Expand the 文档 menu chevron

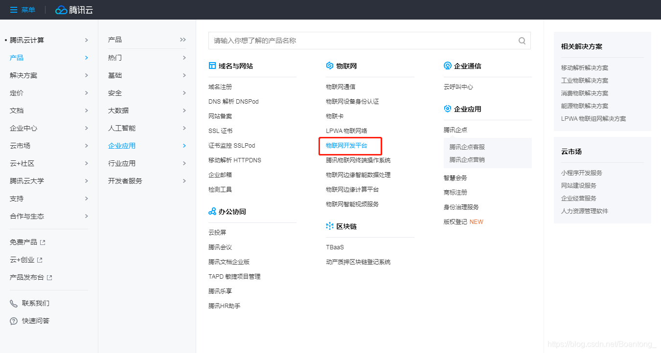point(87,110)
